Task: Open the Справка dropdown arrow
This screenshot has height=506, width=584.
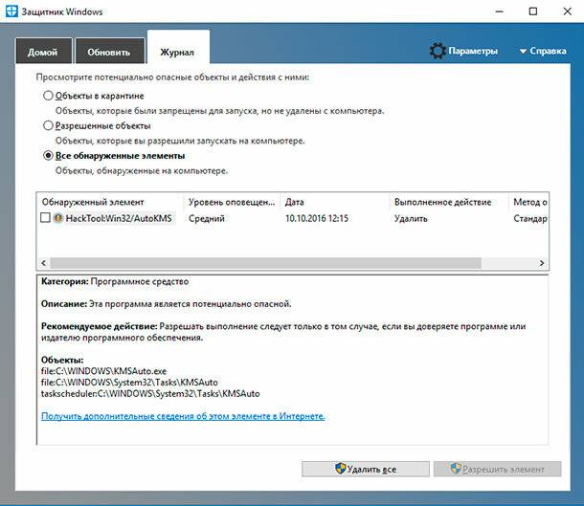Action: (x=523, y=52)
